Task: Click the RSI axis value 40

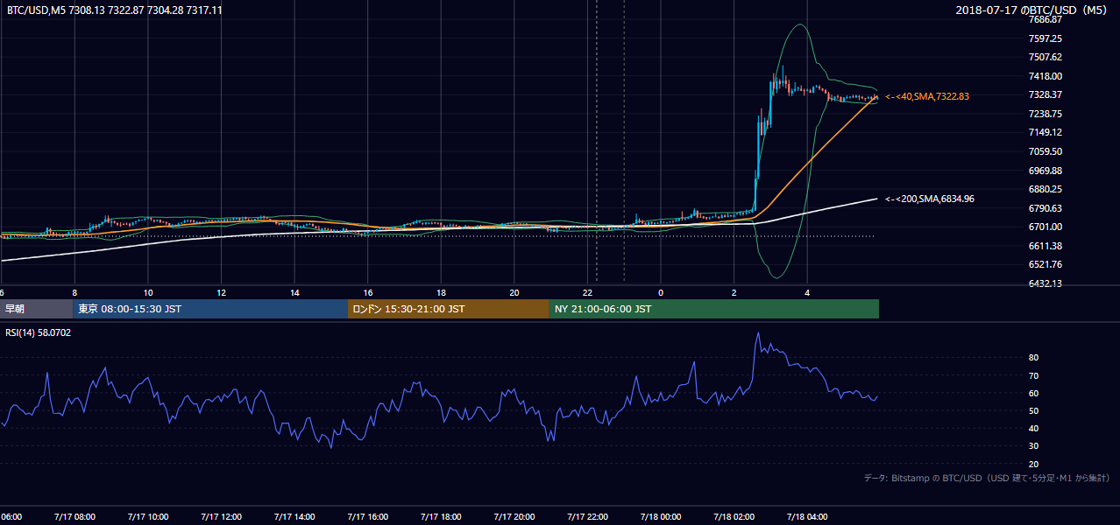Action: [1034, 428]
